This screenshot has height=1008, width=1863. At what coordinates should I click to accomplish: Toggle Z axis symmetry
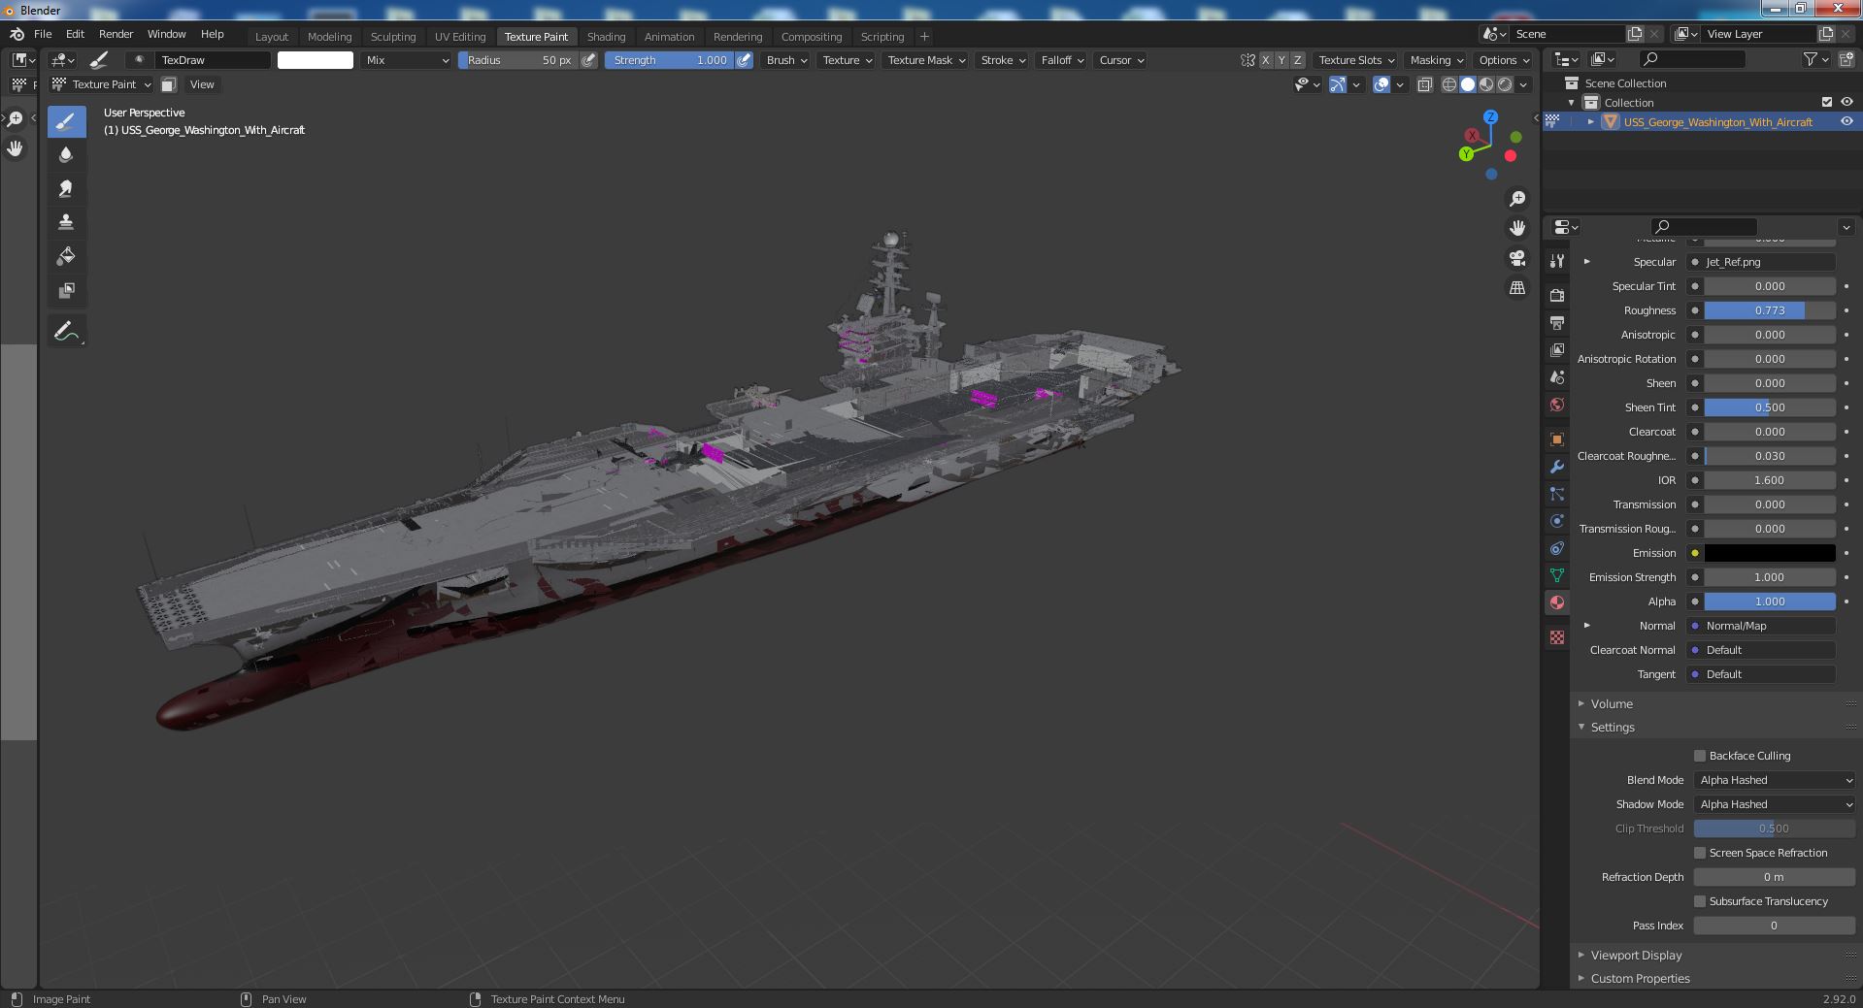pos(1298,60)
